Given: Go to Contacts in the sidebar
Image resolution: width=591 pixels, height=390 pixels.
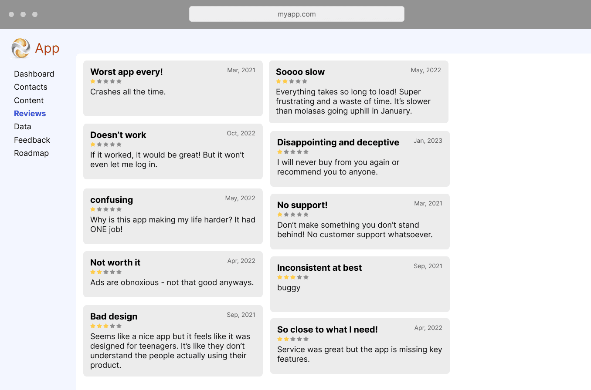Looking at the screenshot, I should click(31, 87).
